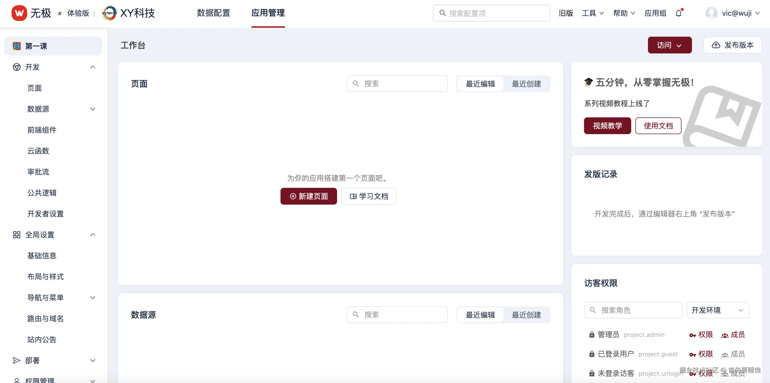Click the Wuji red logo icon
770x383 pixels.
[19, 13]
